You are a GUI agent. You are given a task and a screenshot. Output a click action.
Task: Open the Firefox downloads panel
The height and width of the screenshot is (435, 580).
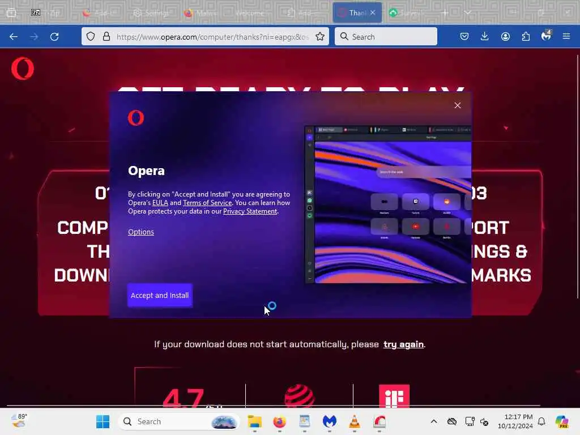pyautogui.click(x=485, y=36)
